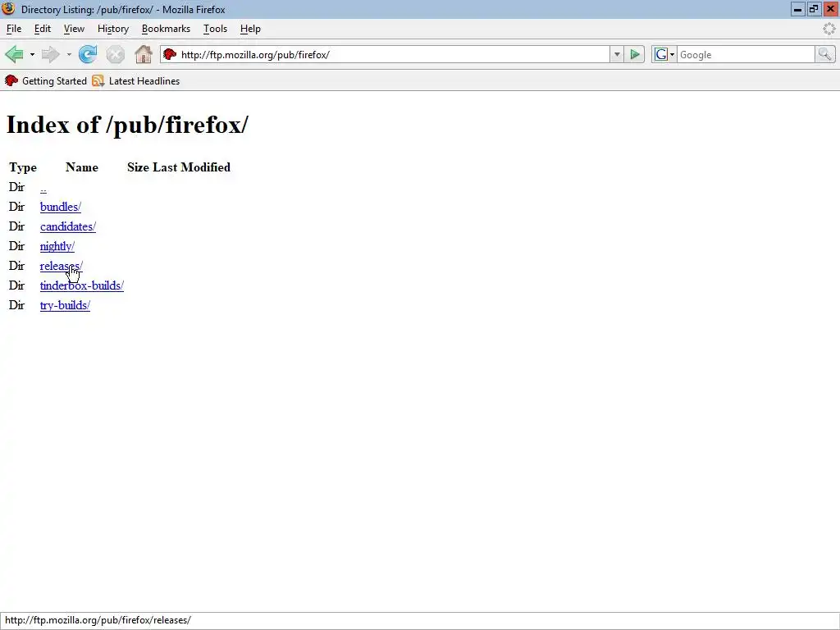Go to the Home page icon
840x630 pixels.
143,54
